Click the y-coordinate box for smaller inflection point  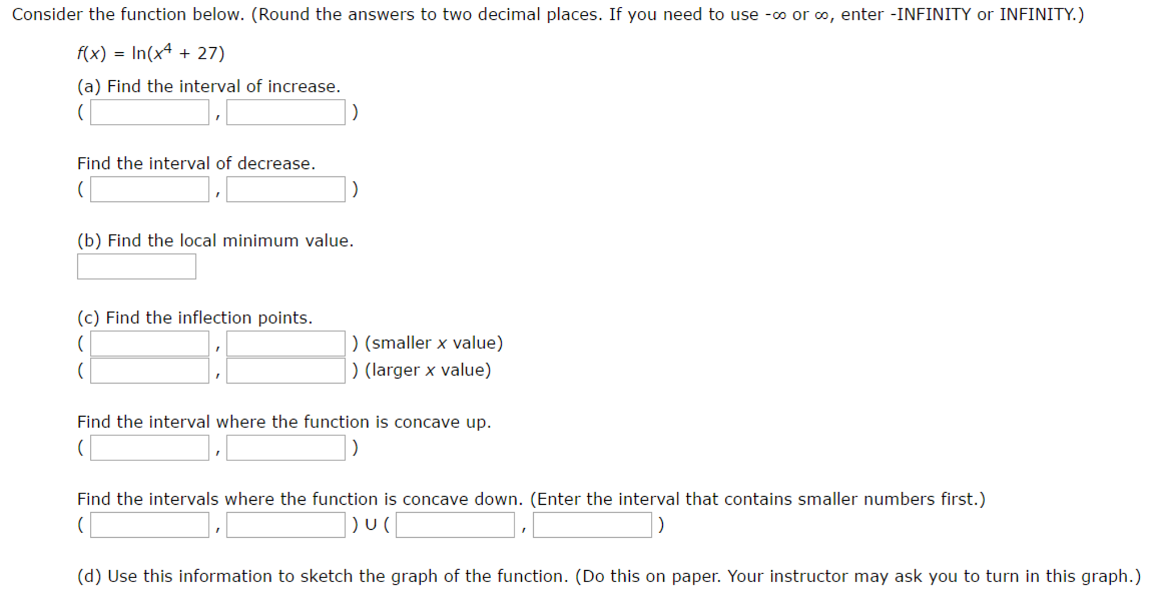coord(286,343)
